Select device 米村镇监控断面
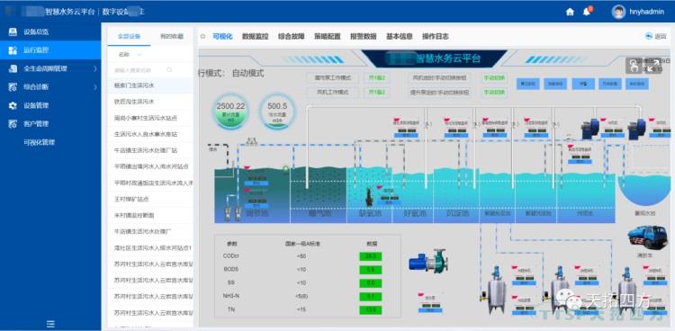 pyautogui.click(x=149, y=216)
